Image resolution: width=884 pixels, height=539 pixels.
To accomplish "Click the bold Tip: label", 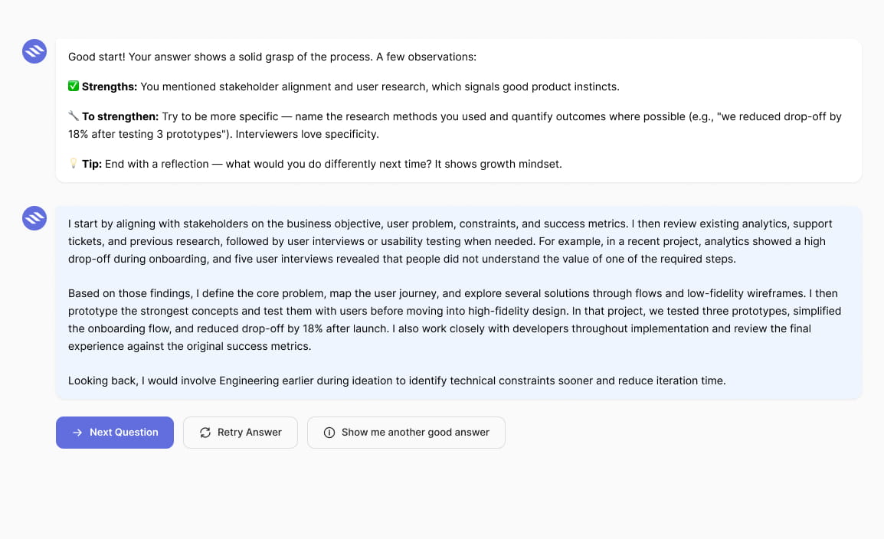I will click(92, 164).
